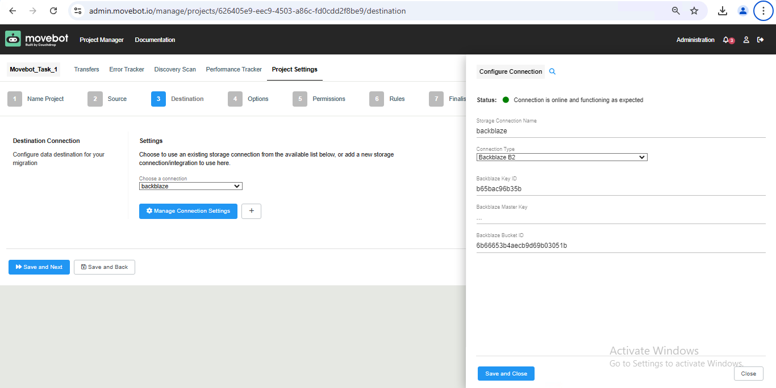Go to the Name Project step
This screenshot has width=776, height=388.
[45, 99]
